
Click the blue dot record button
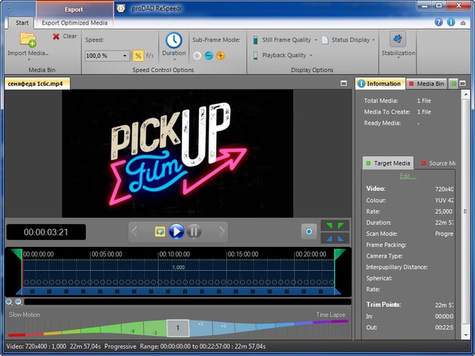[x=309, y=231]
